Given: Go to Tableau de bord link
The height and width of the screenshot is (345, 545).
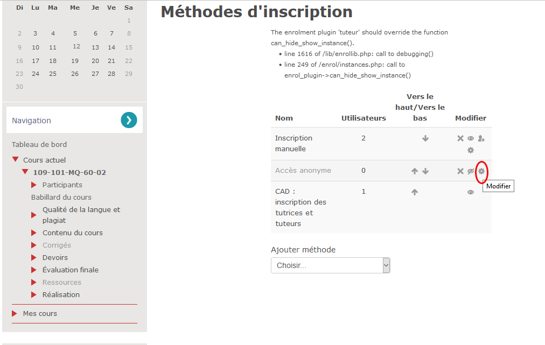Looking at the screenshot, I should click(39, 144).
